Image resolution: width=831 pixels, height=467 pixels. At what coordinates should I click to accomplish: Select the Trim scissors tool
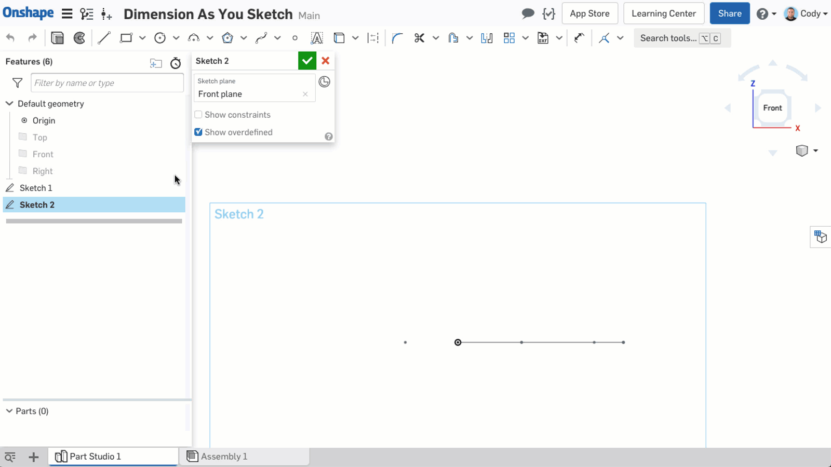pyautogui.click(x=419, y=38)
